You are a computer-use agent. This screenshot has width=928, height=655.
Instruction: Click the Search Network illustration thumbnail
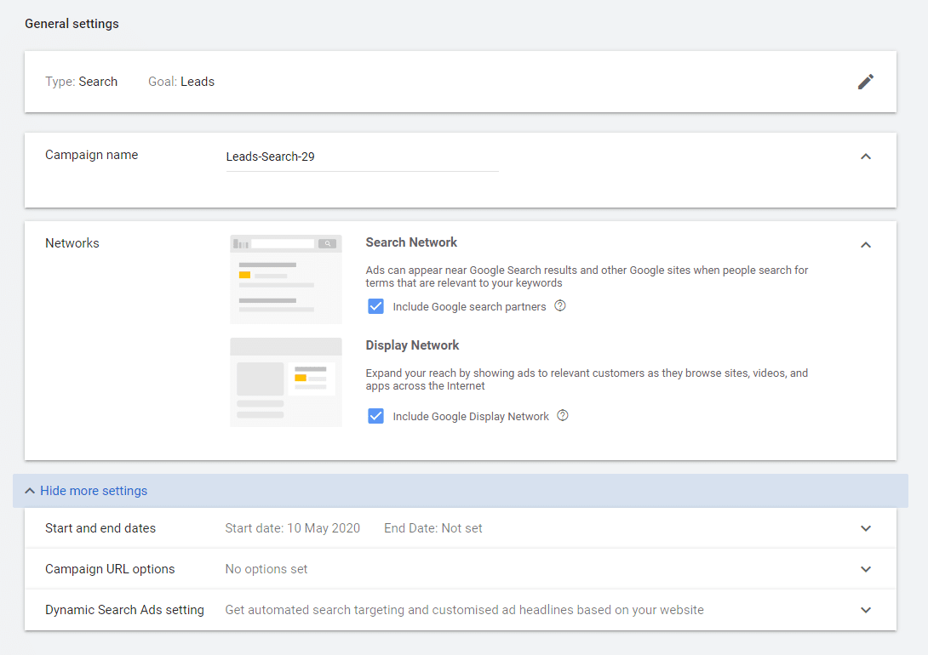coord(286,279)
